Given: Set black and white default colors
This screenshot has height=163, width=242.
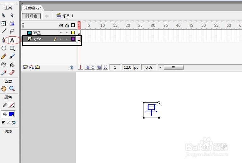Looking at the screenshot, I should tap(3, 122).
